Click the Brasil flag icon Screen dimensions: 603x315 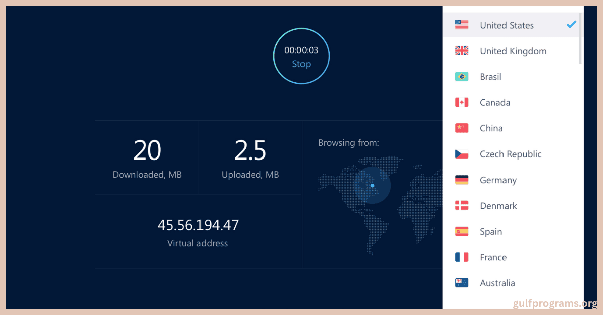461,76
